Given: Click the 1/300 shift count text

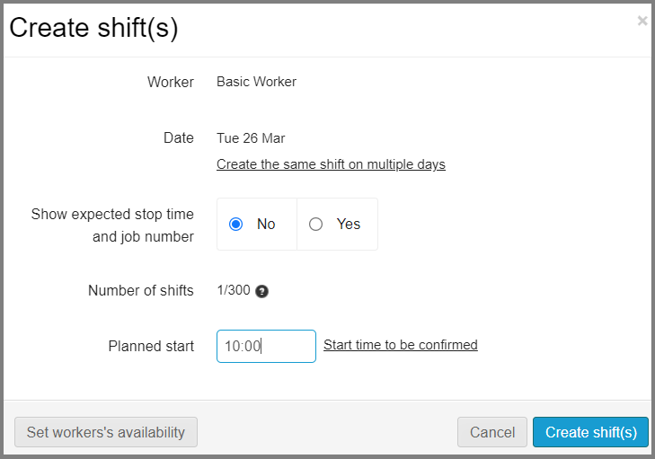Looking at the screenshot, I should tap(234, 291).
